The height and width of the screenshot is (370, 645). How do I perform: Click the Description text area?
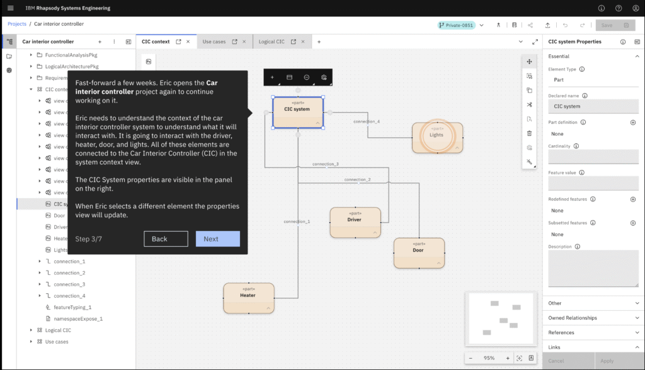pyautogui.click(x=593, y=269)
